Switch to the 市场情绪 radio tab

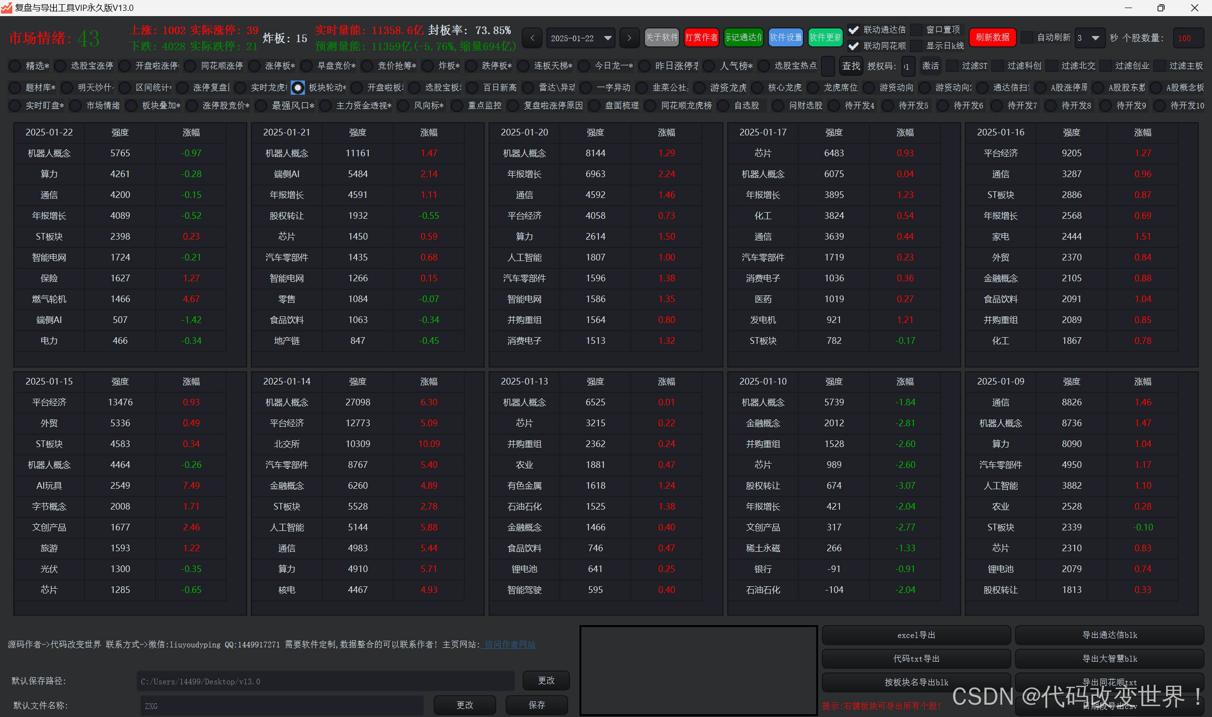pyautogui.click(x=76, y=105)
